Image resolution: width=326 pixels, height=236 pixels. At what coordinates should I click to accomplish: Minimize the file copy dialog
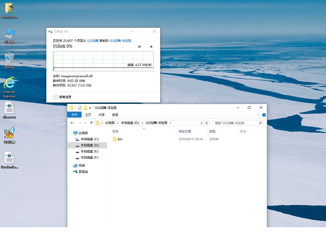(x=131, y=32)
